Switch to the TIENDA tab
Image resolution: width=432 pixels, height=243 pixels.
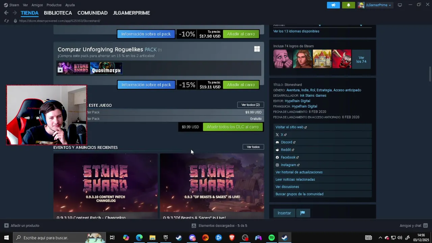click(x=30, y=13)
